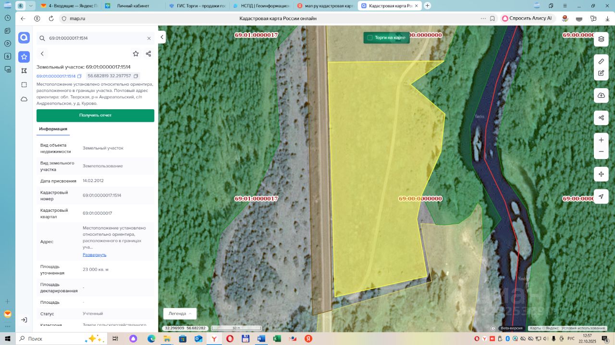Choose the rectangular area selection tool
This screenshot has height=345, width=615.
click(24, 85)
